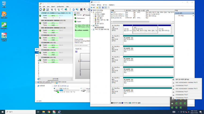The image size is (204, 114).
Task: Click the taskbar search box
Action: [x=20, y=112]
